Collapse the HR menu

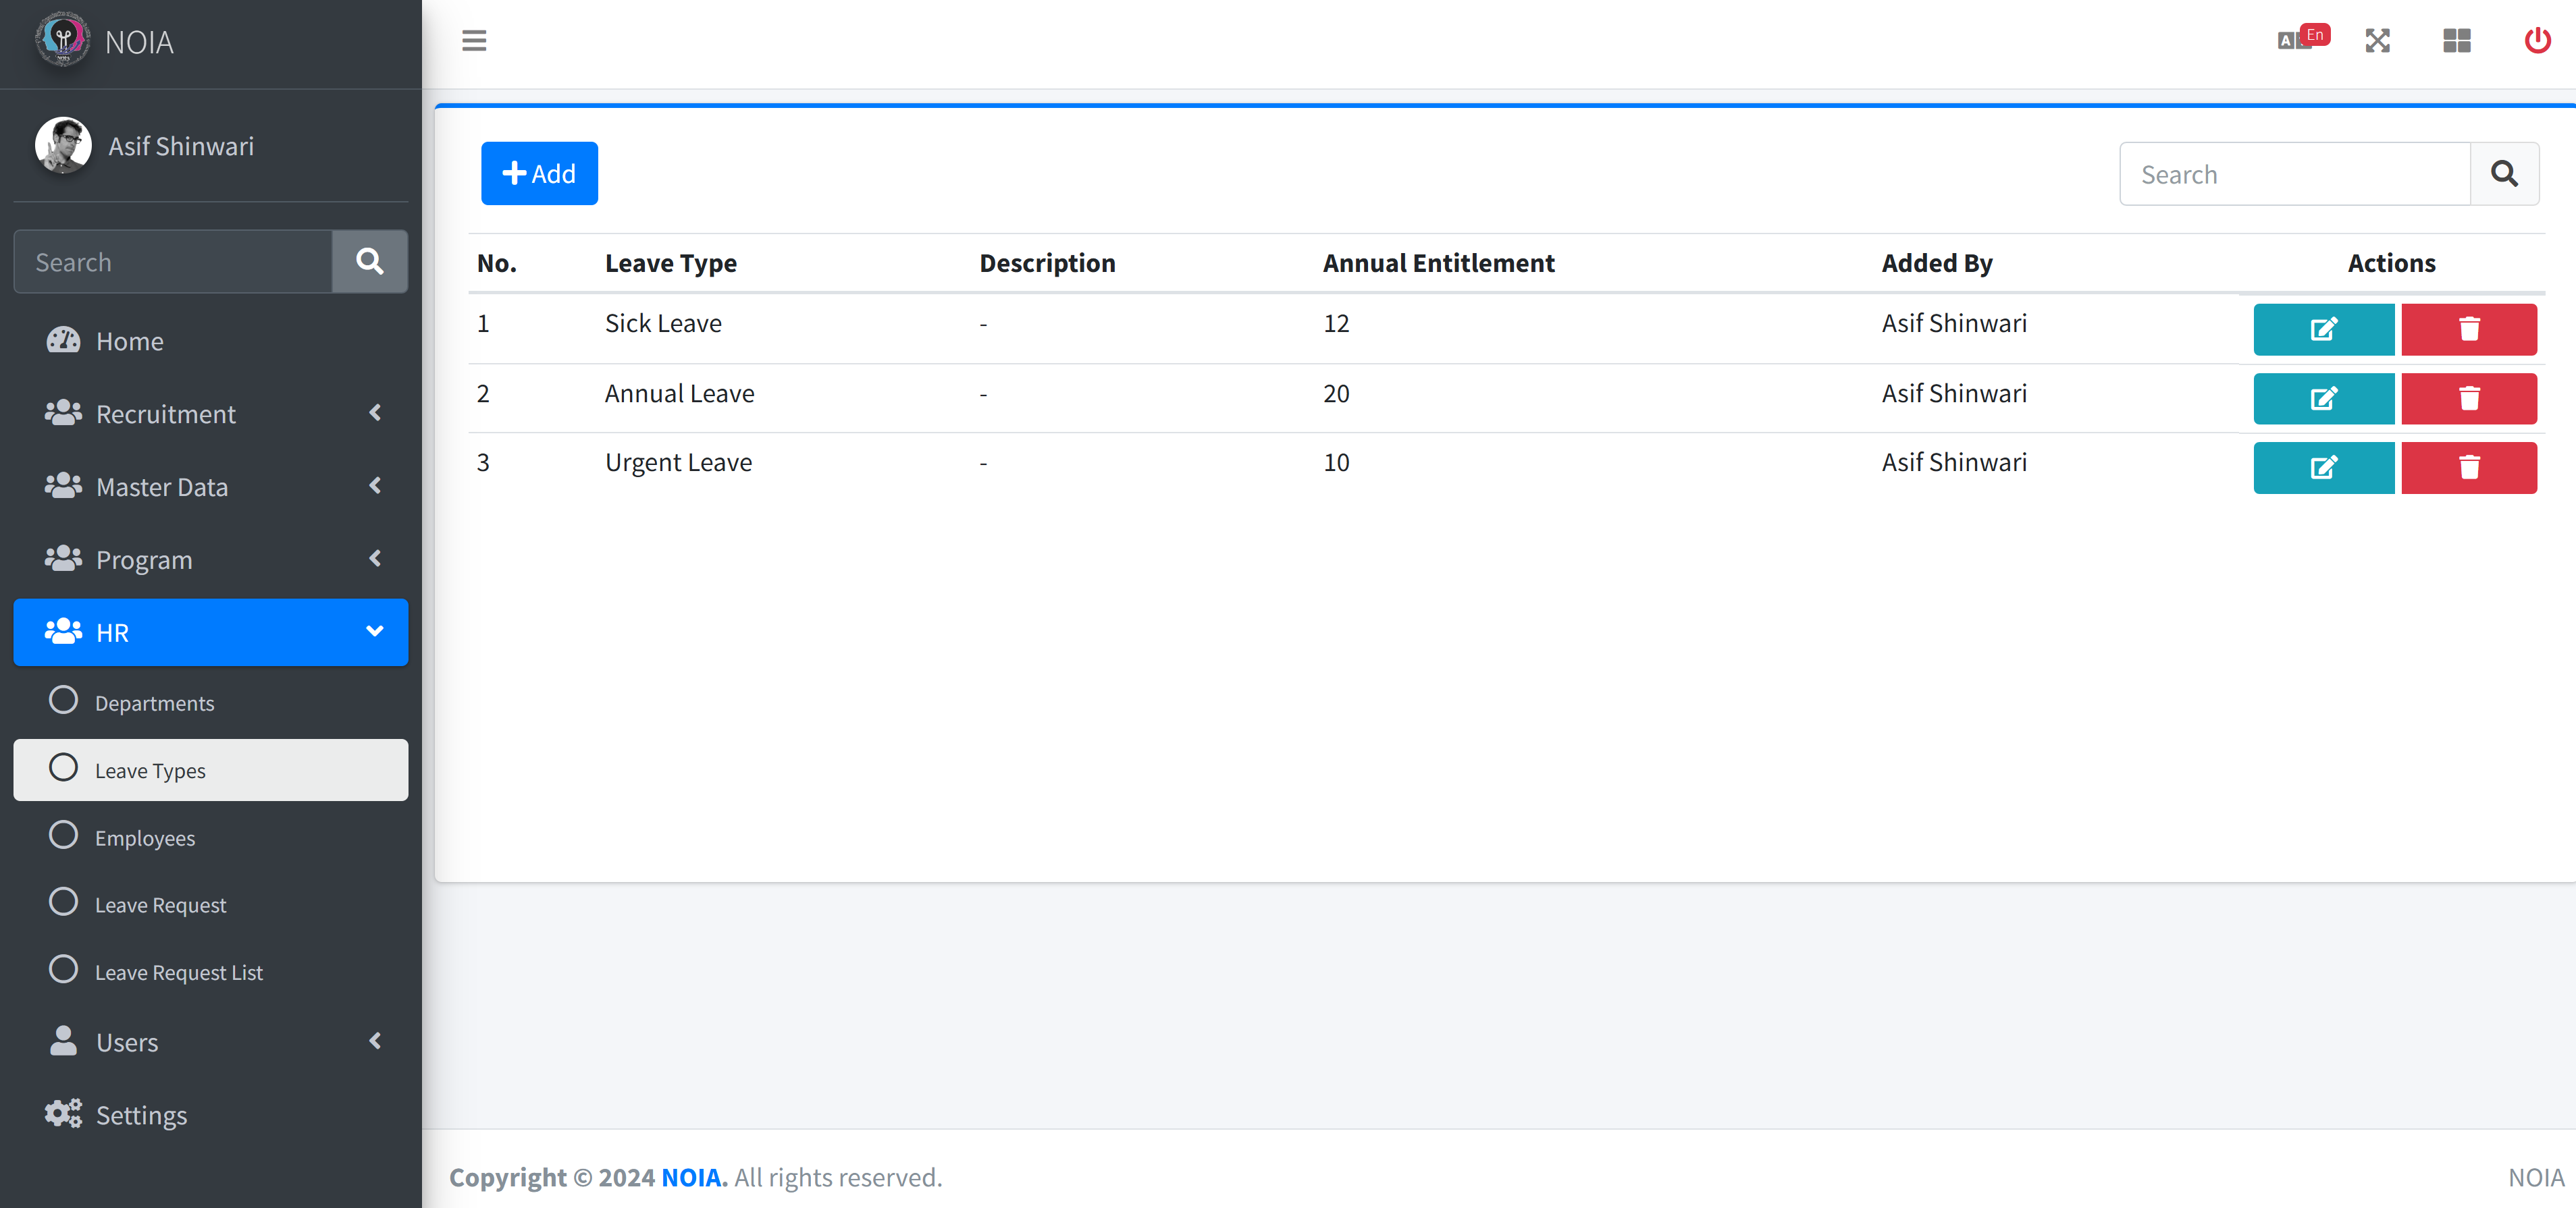click(x=210, y=632)
